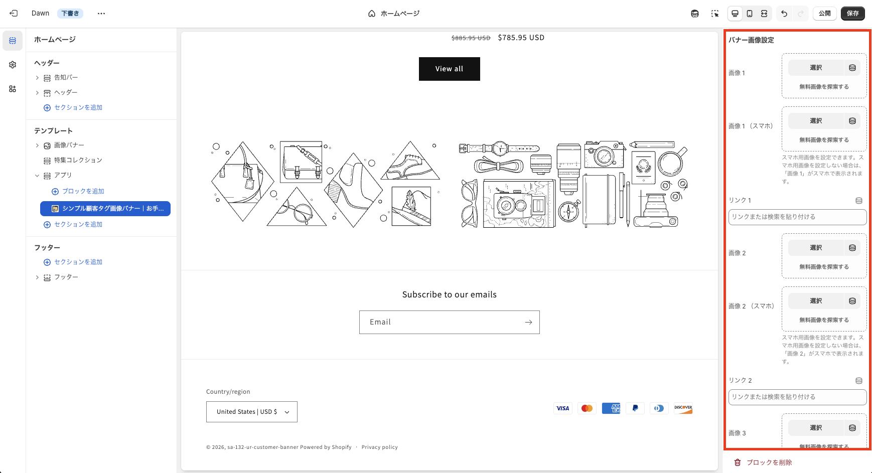Open the app embeds sidebar icon
Image resolution: width=872 pixels, height=473 pixels.
point(13,89)
